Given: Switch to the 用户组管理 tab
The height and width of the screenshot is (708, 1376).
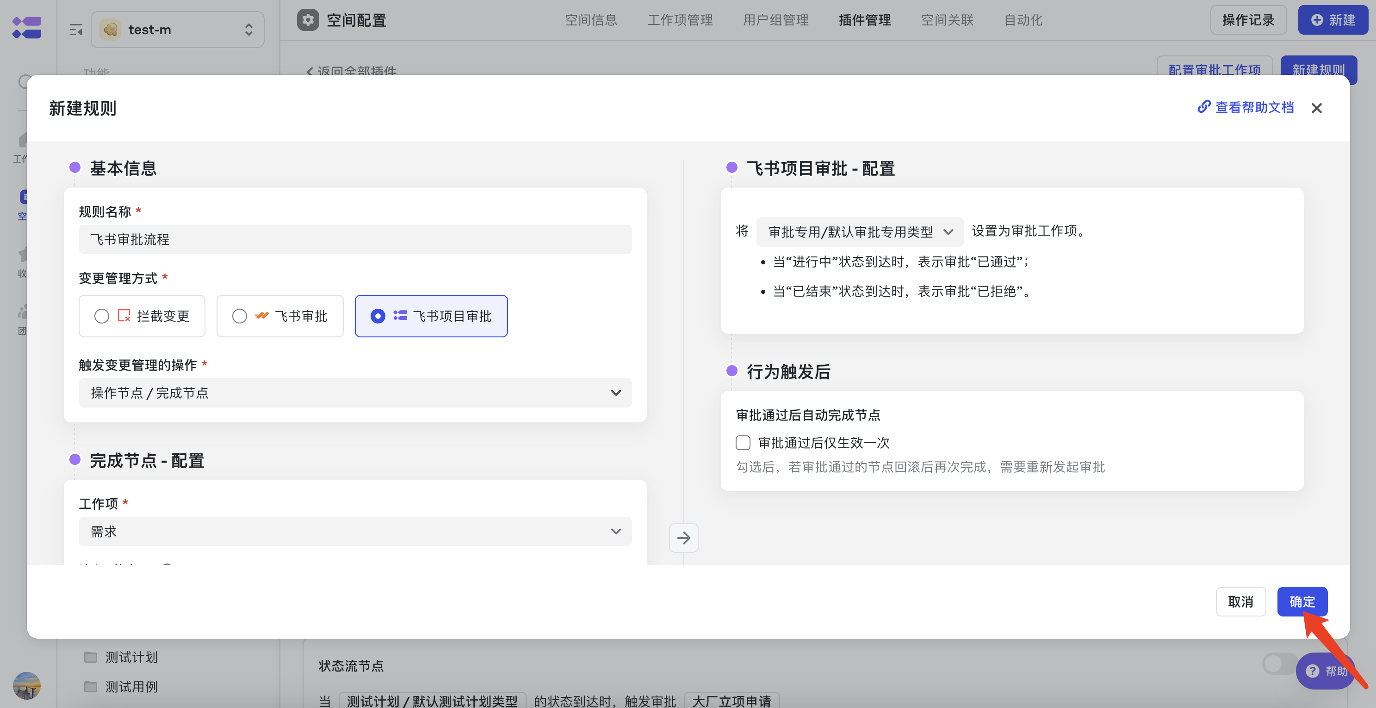Looking at the screenshot, I should pyautogui.click(x=775, y=20).
